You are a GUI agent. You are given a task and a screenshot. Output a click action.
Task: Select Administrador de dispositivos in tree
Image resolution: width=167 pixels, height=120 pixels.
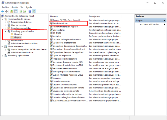[x=24, y=43]
